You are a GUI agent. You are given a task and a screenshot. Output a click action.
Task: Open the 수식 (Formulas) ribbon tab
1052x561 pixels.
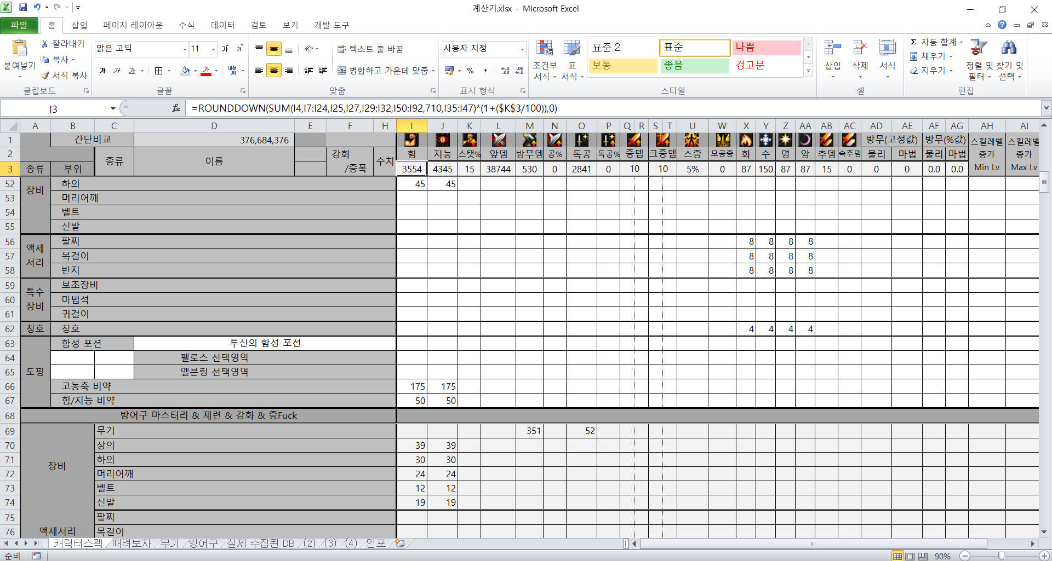click(186, 25)
